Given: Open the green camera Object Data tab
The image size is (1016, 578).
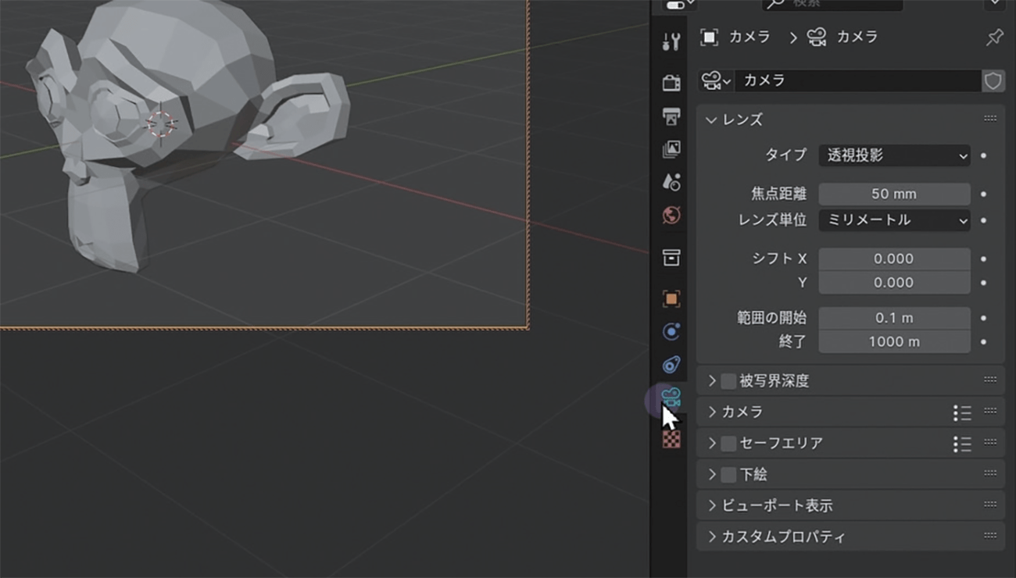Looking at the screenshot, I should pyautogui.click(x=671, y=397).
